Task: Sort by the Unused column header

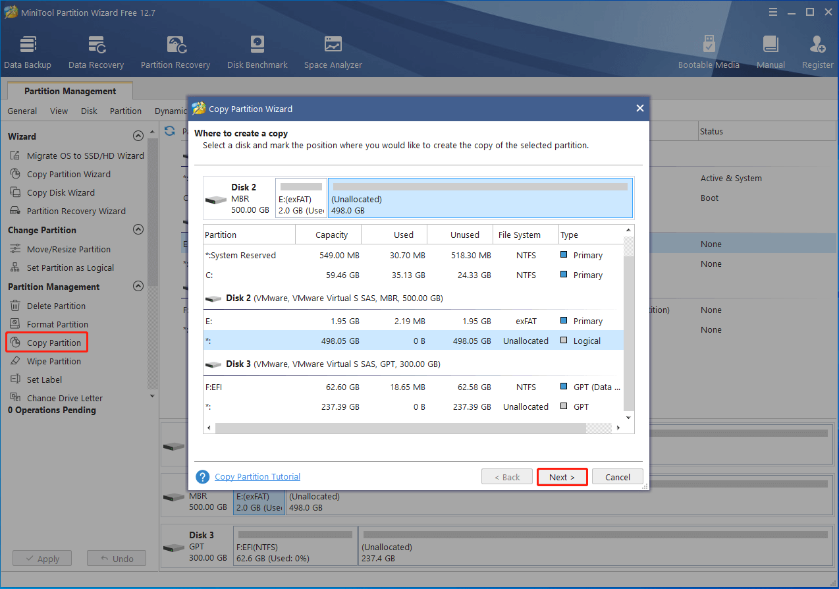Action: (460, 235)
